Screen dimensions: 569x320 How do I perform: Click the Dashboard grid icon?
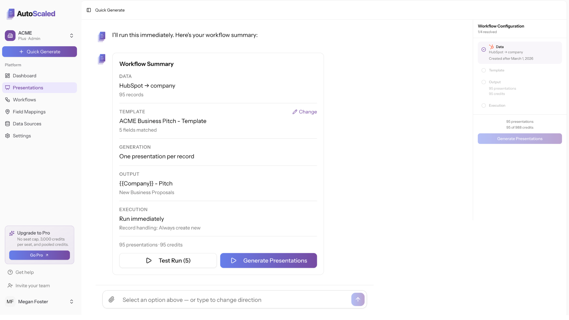point(8,76)
